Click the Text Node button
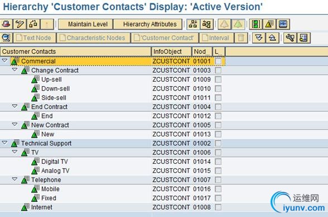 [x=35, y=38]
